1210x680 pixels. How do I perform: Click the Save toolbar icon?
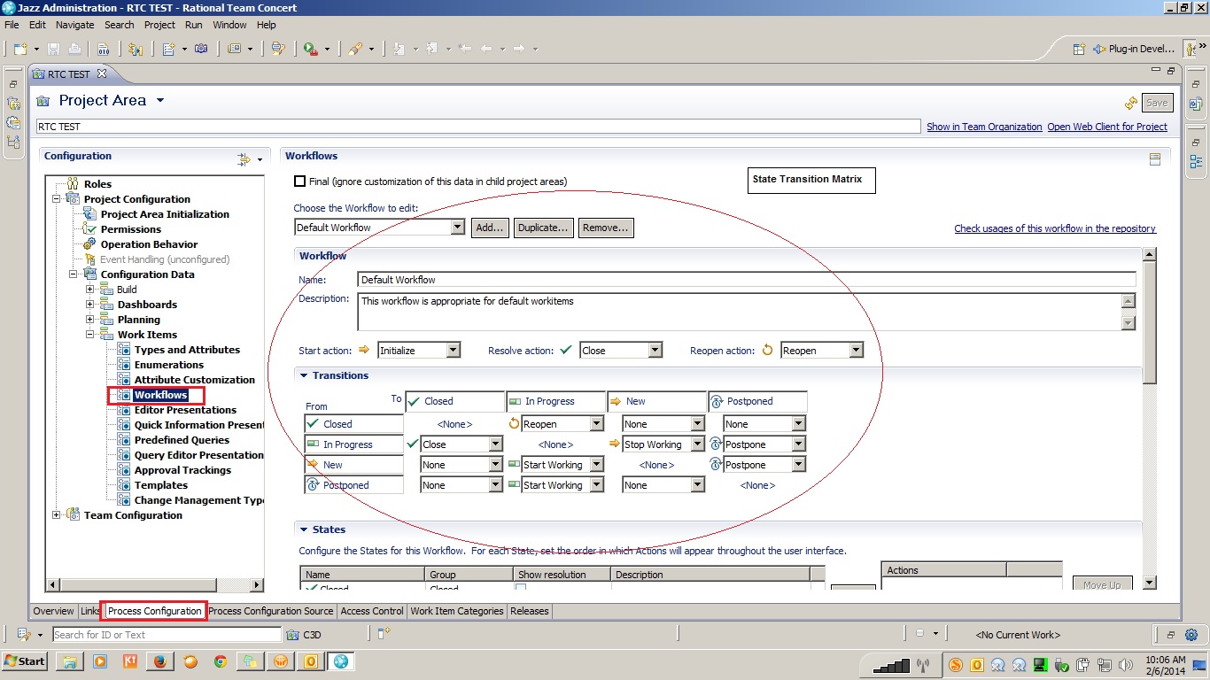coord(53,49)
